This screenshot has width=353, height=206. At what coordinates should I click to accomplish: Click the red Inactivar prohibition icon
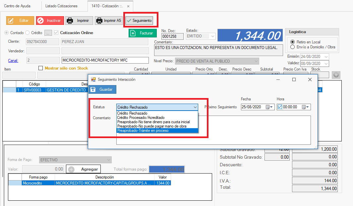(x=40, y=21)
